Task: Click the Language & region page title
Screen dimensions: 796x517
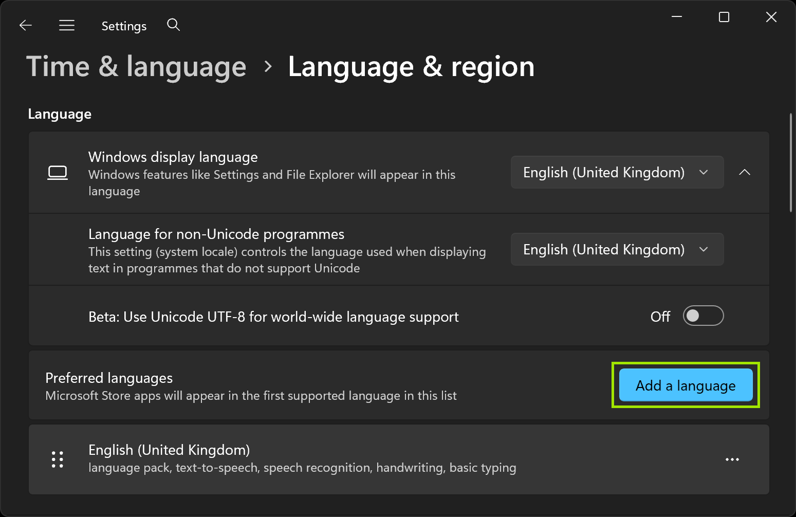Action: (411, 66)
